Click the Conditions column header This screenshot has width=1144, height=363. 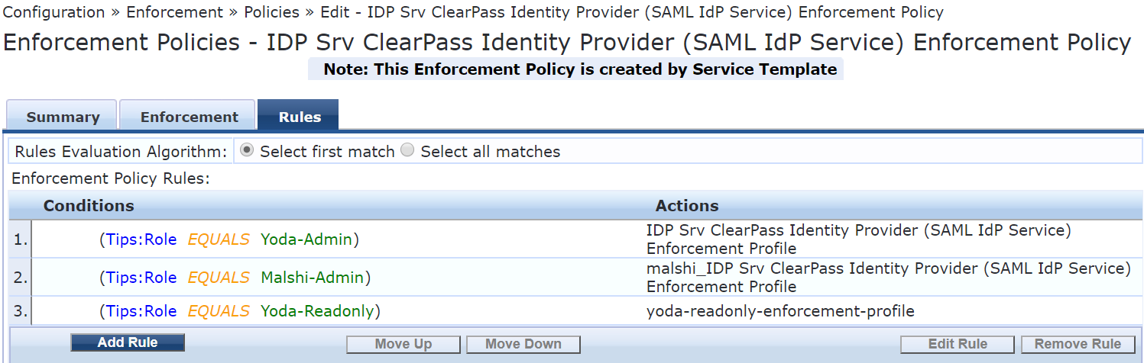pos(89,206)
